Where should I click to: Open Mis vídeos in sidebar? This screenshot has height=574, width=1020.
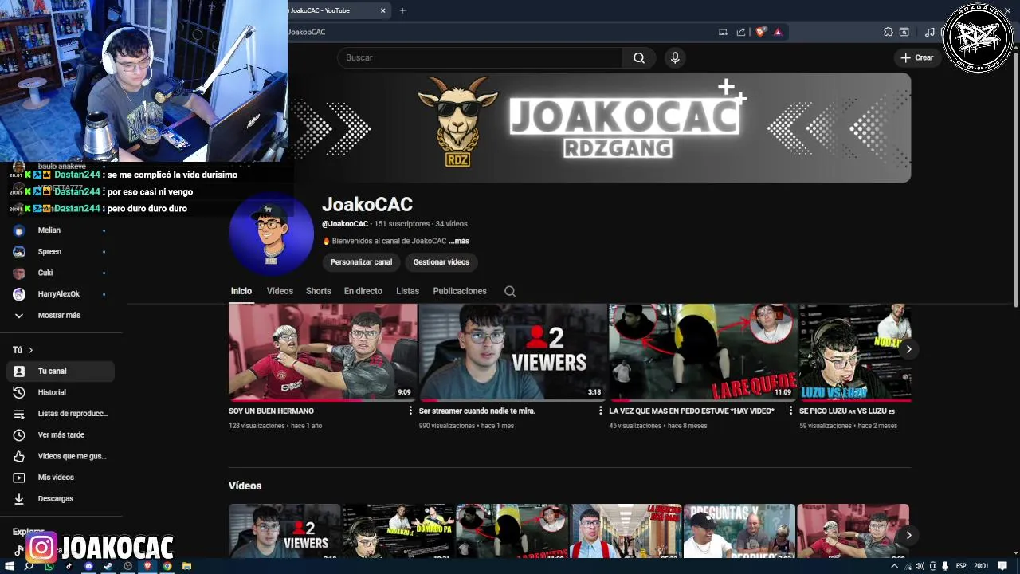pos(61,478)
